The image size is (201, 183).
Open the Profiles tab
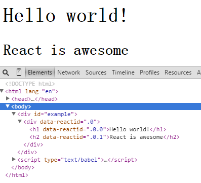pyautogui.click(x=149, y=72)
